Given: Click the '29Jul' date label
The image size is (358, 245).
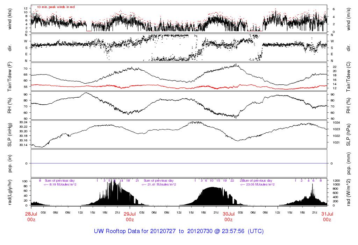Looking at the screenshot, I should (130, 214).
